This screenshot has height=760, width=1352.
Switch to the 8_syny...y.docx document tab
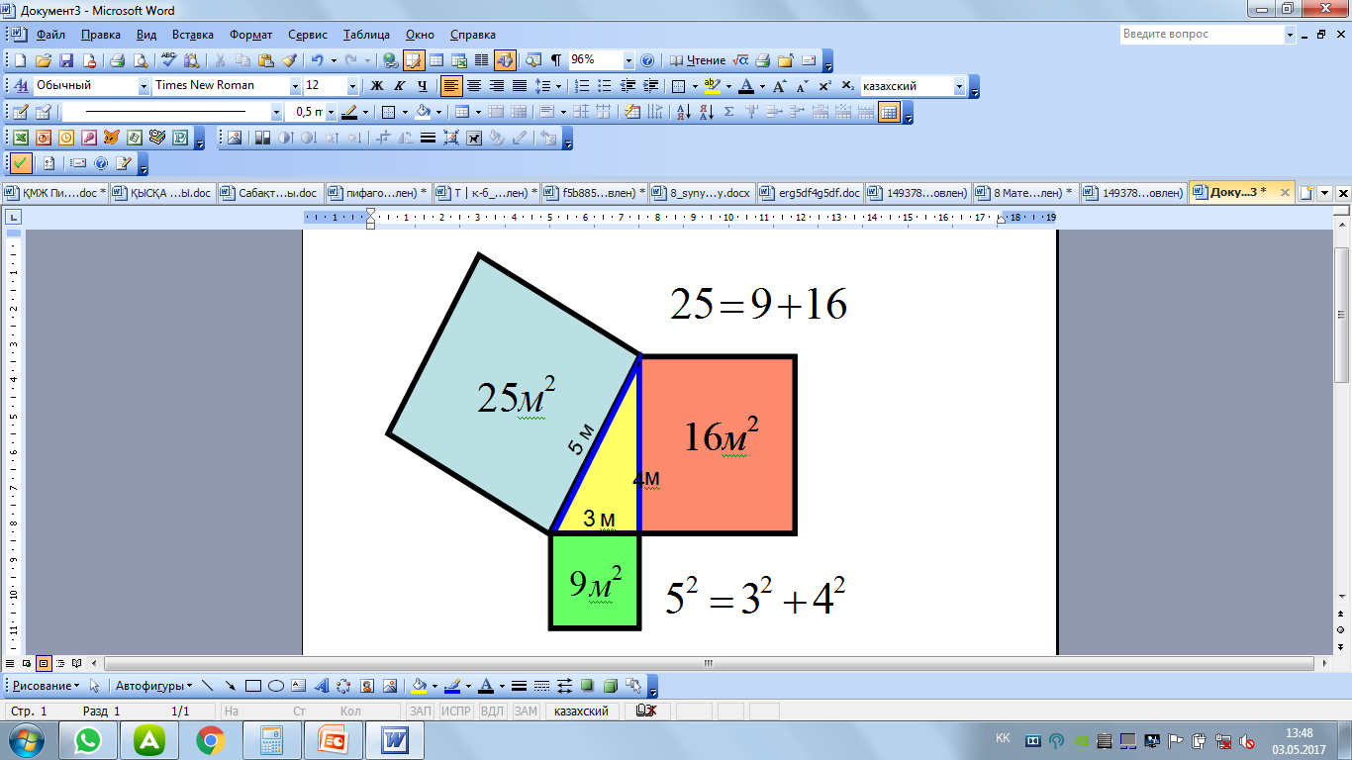(x=702, y=193)
